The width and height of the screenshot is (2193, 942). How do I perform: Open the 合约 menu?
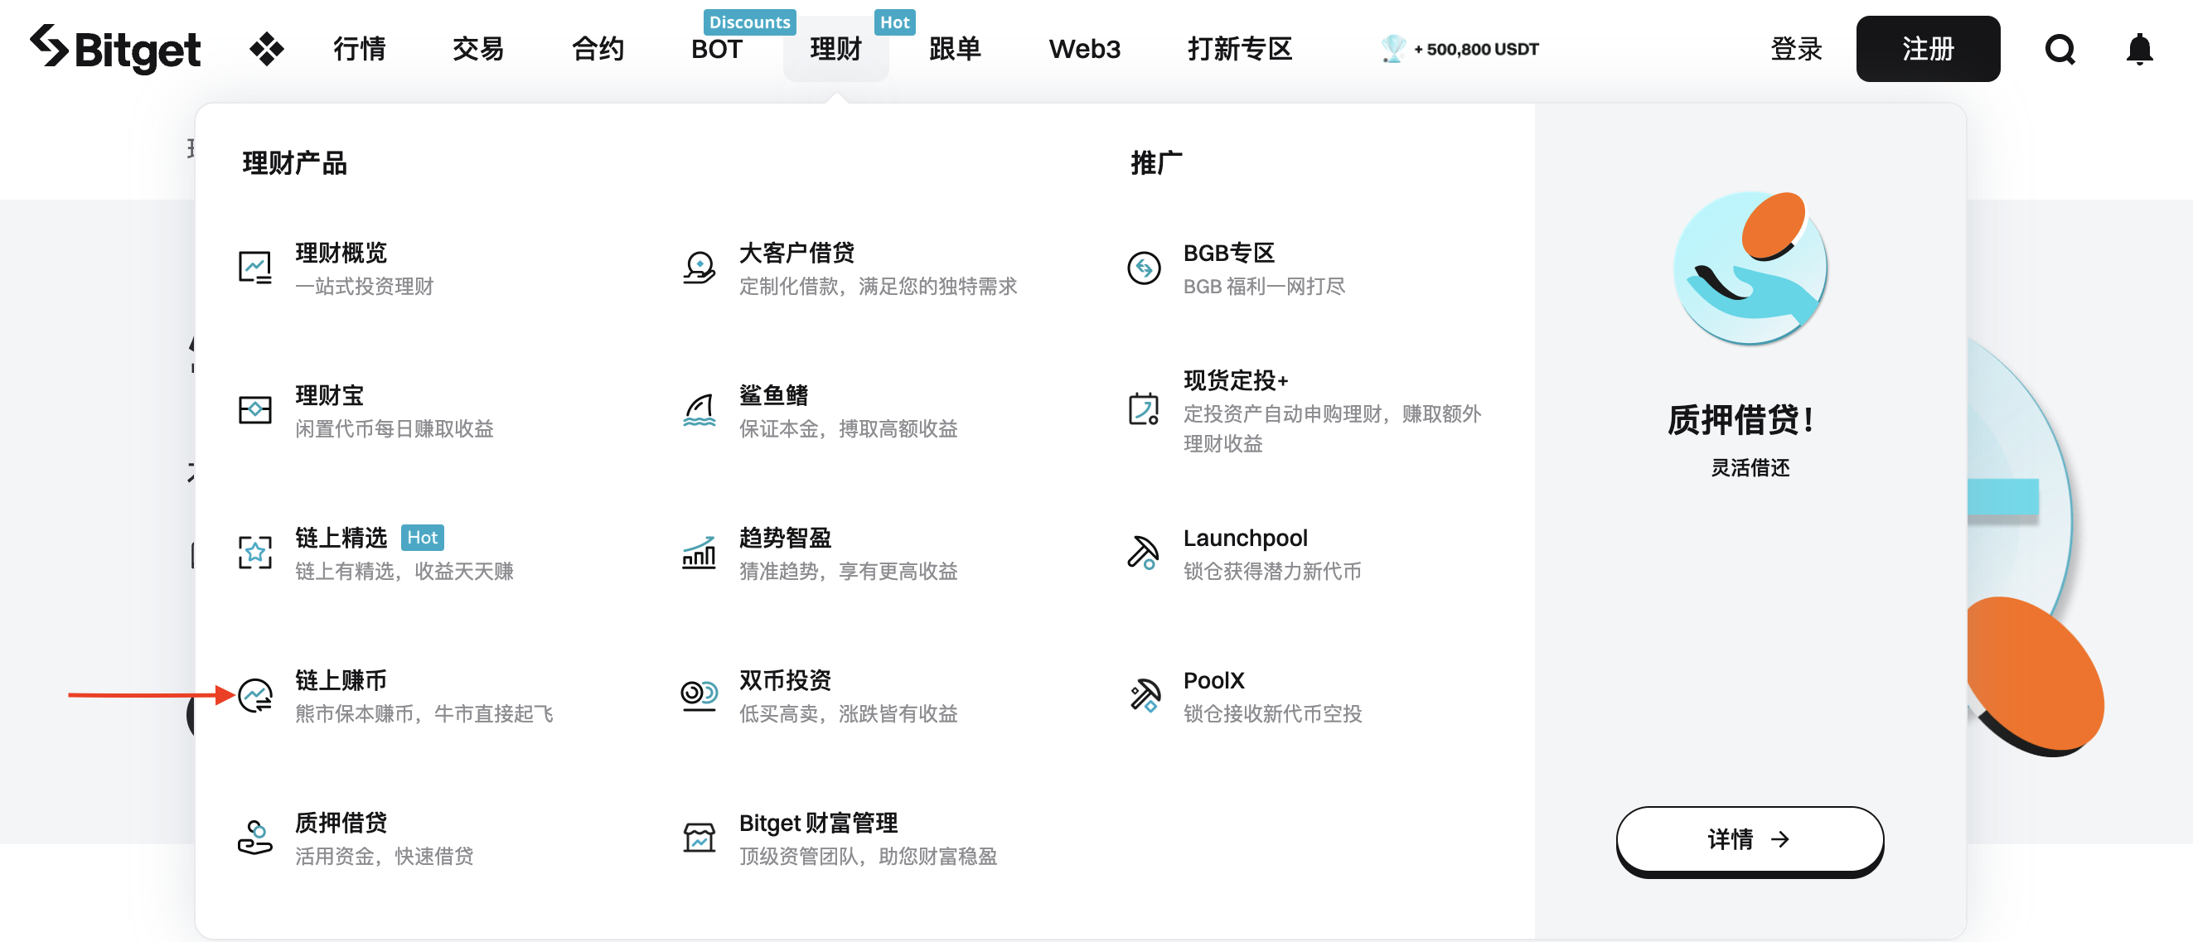pos(598,50)
